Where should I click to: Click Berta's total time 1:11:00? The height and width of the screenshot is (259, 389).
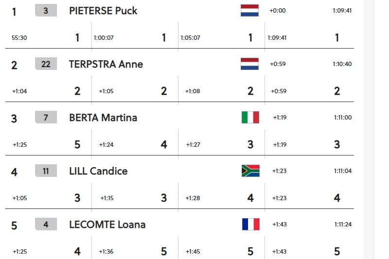[x=342, y=118]
